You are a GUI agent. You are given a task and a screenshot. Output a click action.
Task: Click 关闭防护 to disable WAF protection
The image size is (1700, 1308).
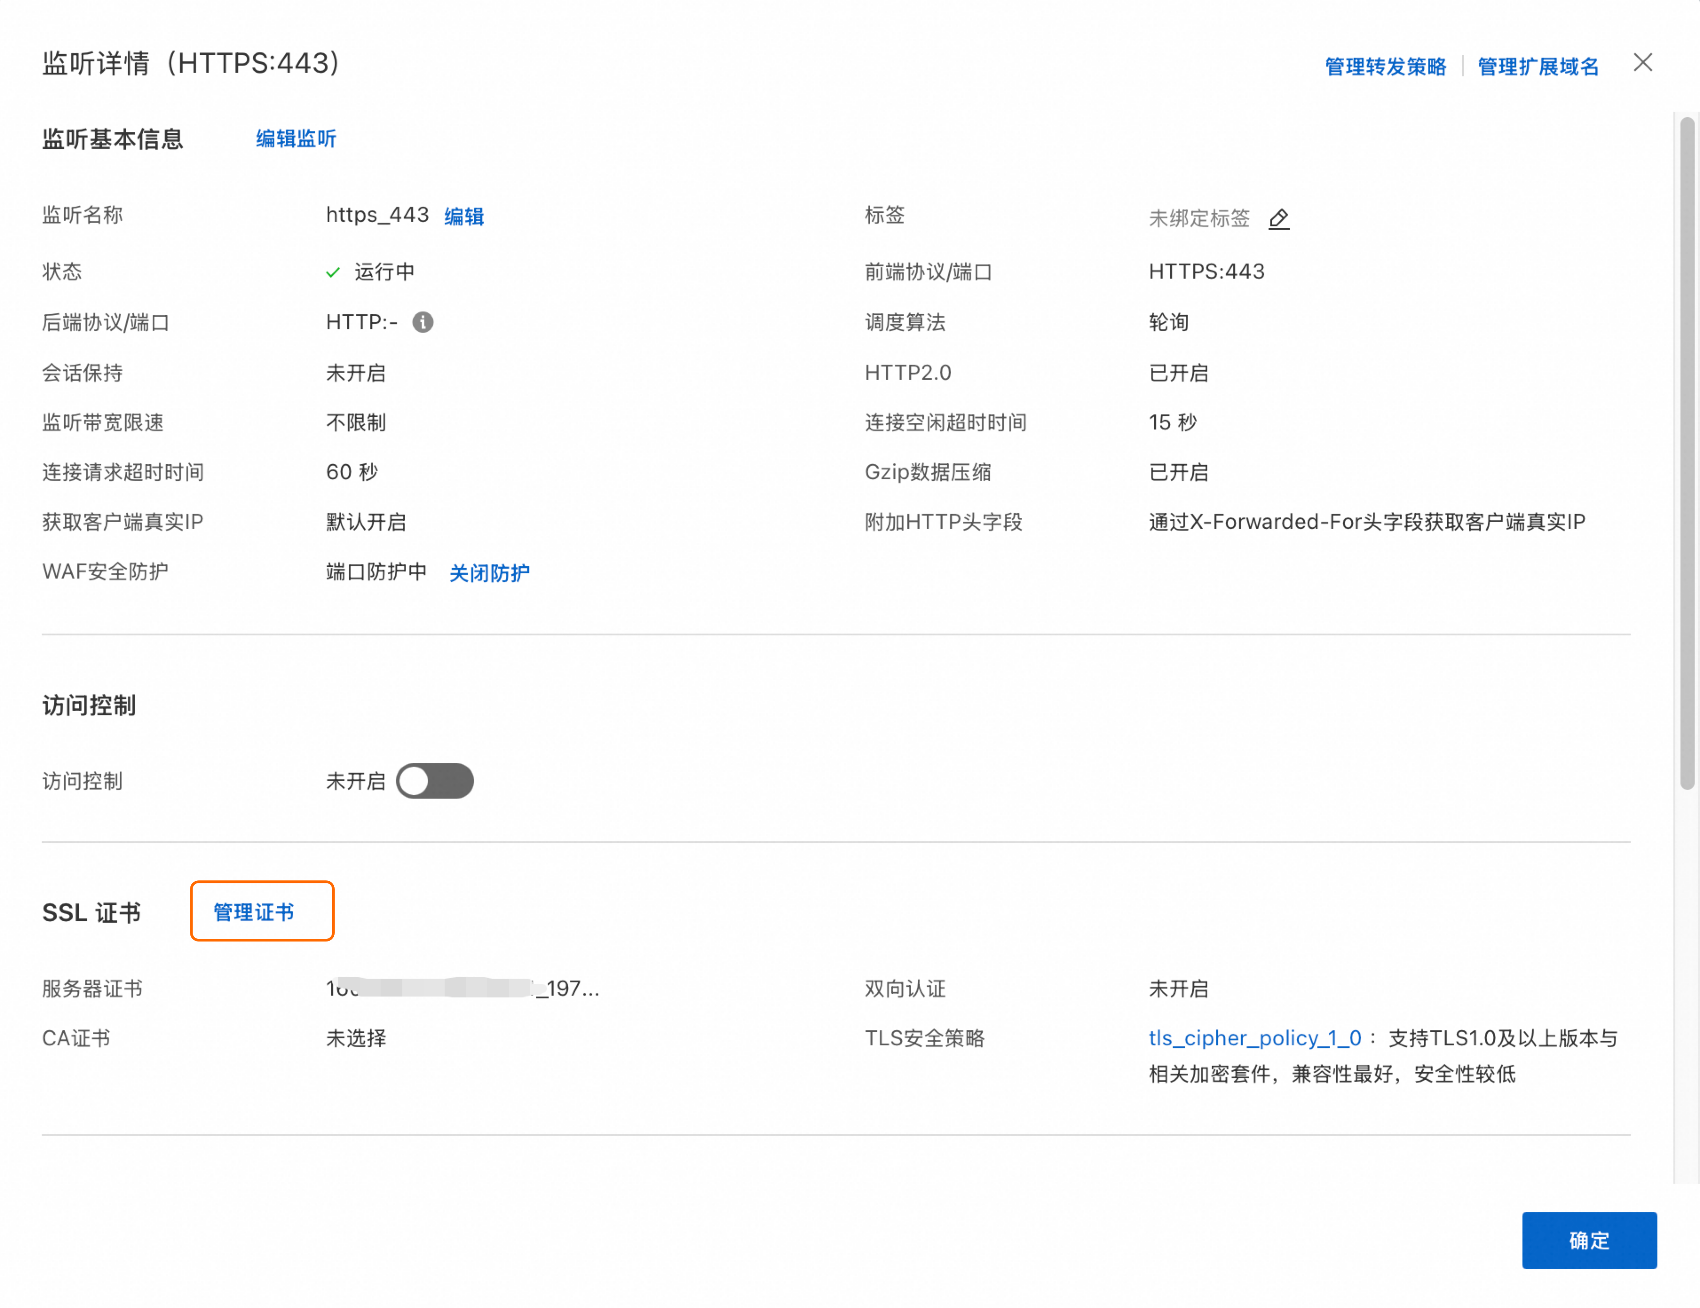[x=489, y=573]
